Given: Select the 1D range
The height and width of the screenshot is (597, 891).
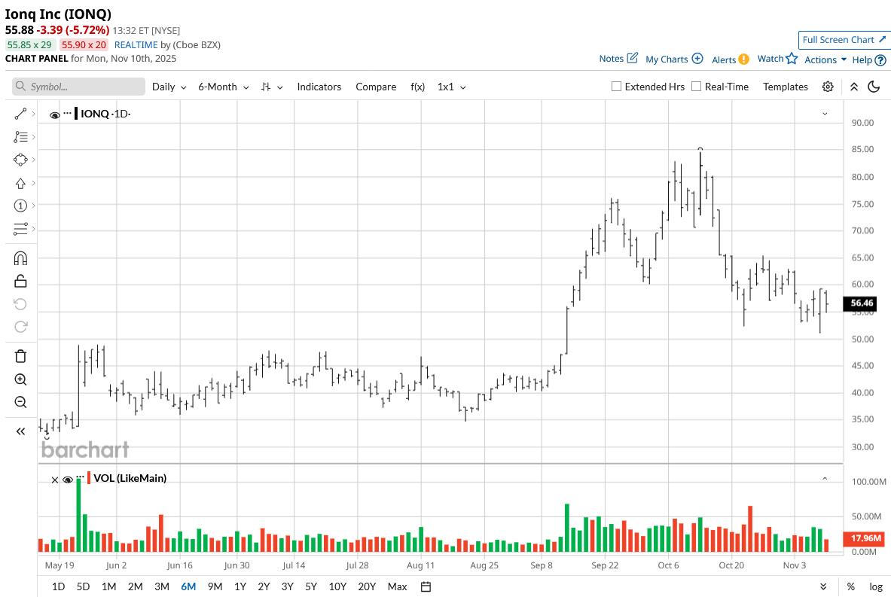Looking at the screenshot, I should pos(58,586).
